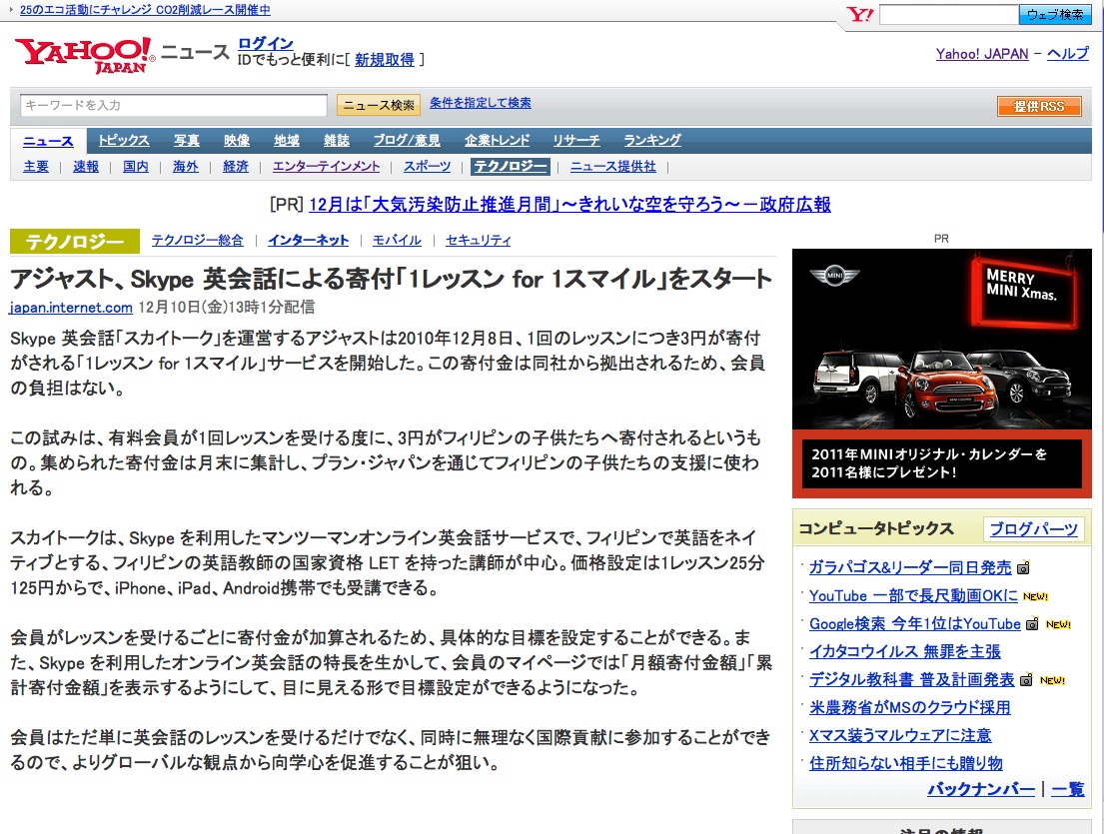The image size is (1104, 834).
Task: Open topic 住所知らない相手にも贈り物
Action: (x=906, y=764)
